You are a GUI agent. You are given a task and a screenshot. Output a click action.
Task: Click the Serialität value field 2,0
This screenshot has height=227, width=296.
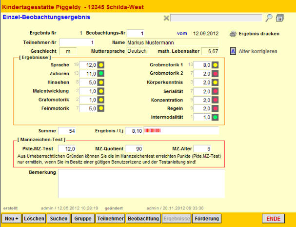[x=202, y=91]
